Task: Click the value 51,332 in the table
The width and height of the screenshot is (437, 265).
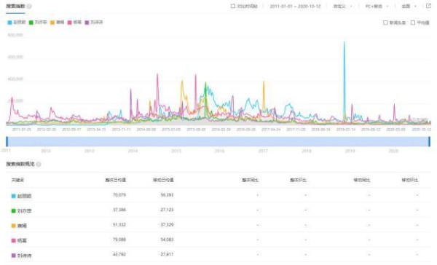Action: tap(119, 225)
